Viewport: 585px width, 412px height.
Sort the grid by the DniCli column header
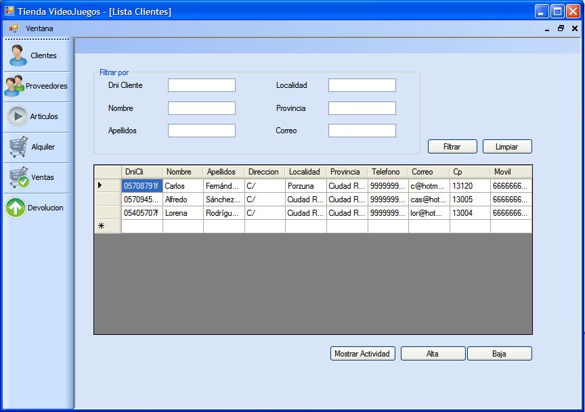pos(142,172)
